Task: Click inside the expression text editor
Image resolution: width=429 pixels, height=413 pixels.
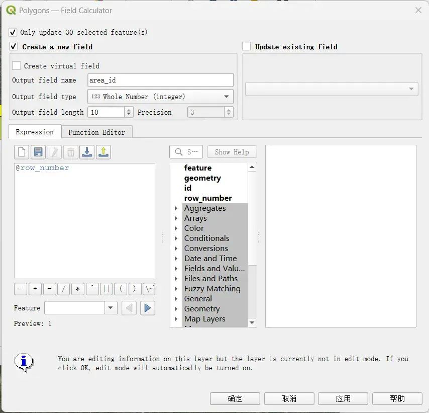Action: tap(84, 221)
